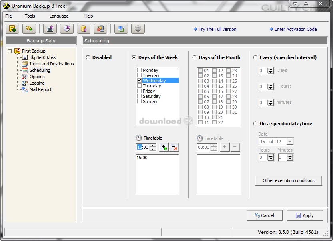Click the clock icon beside weekly Timetable
Viewport: 333px width, 241px height.
click(x=138, y=138)
